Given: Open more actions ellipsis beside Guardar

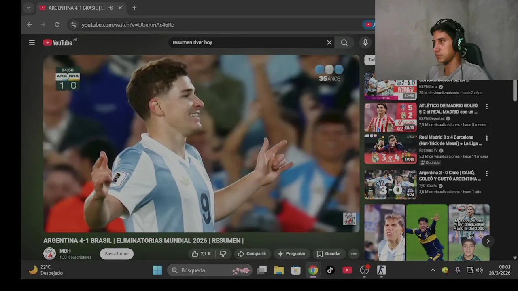Looking at the screenshot, I should click(354, 254).
